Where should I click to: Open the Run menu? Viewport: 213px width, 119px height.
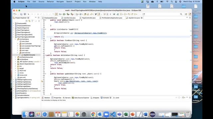tap(85, 2)
